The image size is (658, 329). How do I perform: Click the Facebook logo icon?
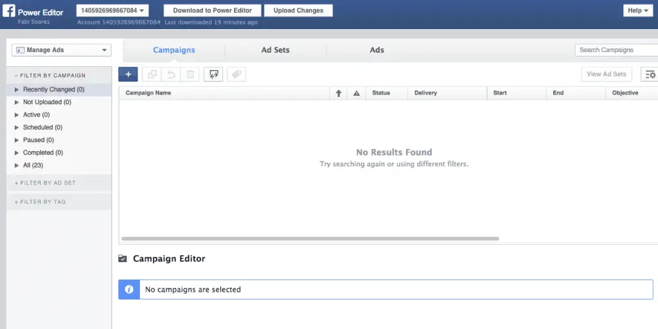[x=9, y=10]
